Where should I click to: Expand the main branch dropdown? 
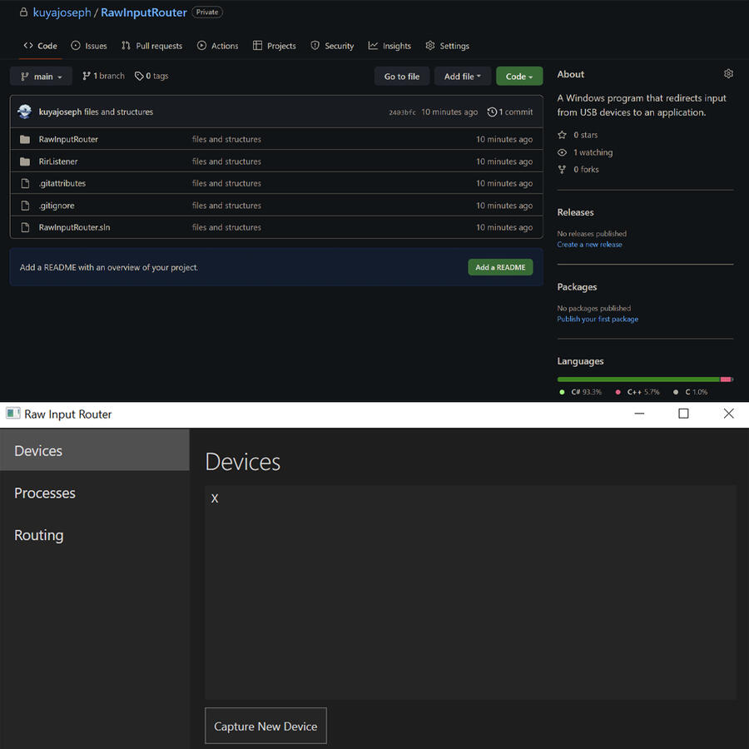coord(41,77)
